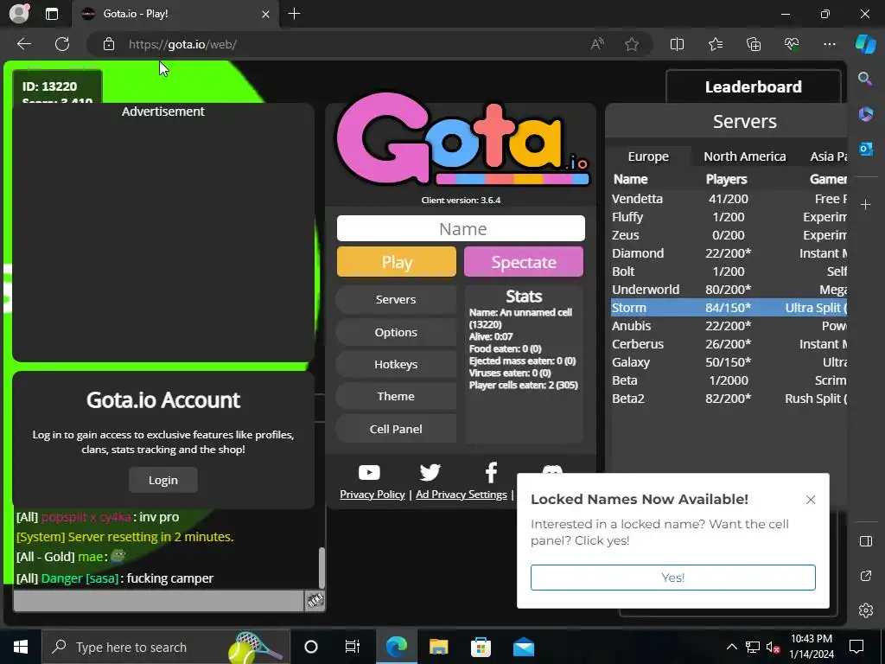Open the favorites list
885x664 pixels.
point(715,44)
